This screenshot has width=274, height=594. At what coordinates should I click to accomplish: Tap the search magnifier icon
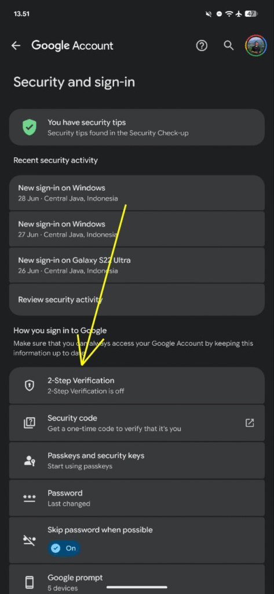(228, 46)
